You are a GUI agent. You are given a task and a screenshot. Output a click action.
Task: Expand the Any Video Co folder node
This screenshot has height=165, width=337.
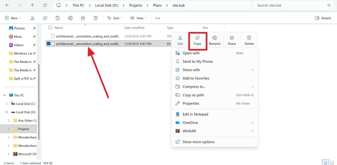(x=9, y=120)
